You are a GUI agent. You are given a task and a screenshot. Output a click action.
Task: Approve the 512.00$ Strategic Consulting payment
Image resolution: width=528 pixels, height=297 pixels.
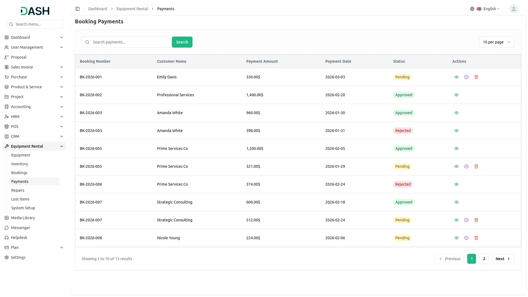pyautogui.click(x=466, y=220)
